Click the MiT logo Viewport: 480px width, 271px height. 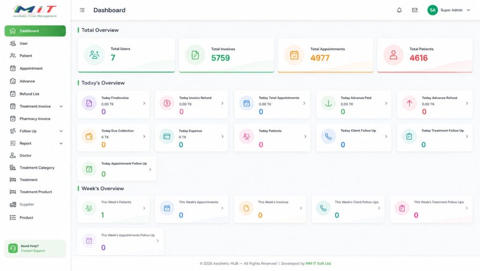coord(35,11)
